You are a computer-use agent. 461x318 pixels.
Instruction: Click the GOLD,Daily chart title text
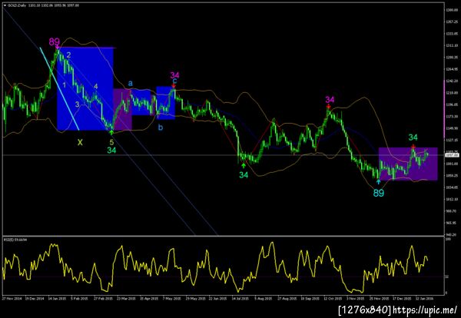click(x=17, y=5)
